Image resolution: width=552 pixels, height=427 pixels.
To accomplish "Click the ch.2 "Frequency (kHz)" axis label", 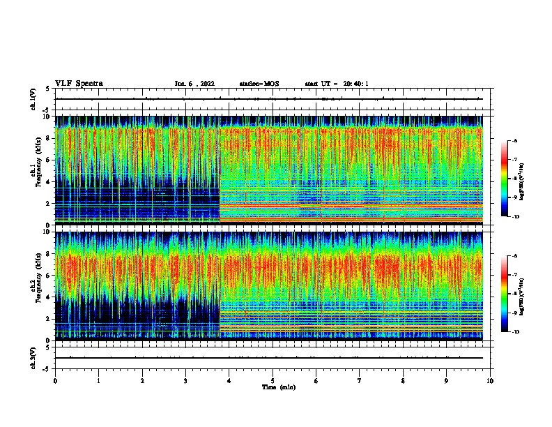I will click(x=38, y=278).
